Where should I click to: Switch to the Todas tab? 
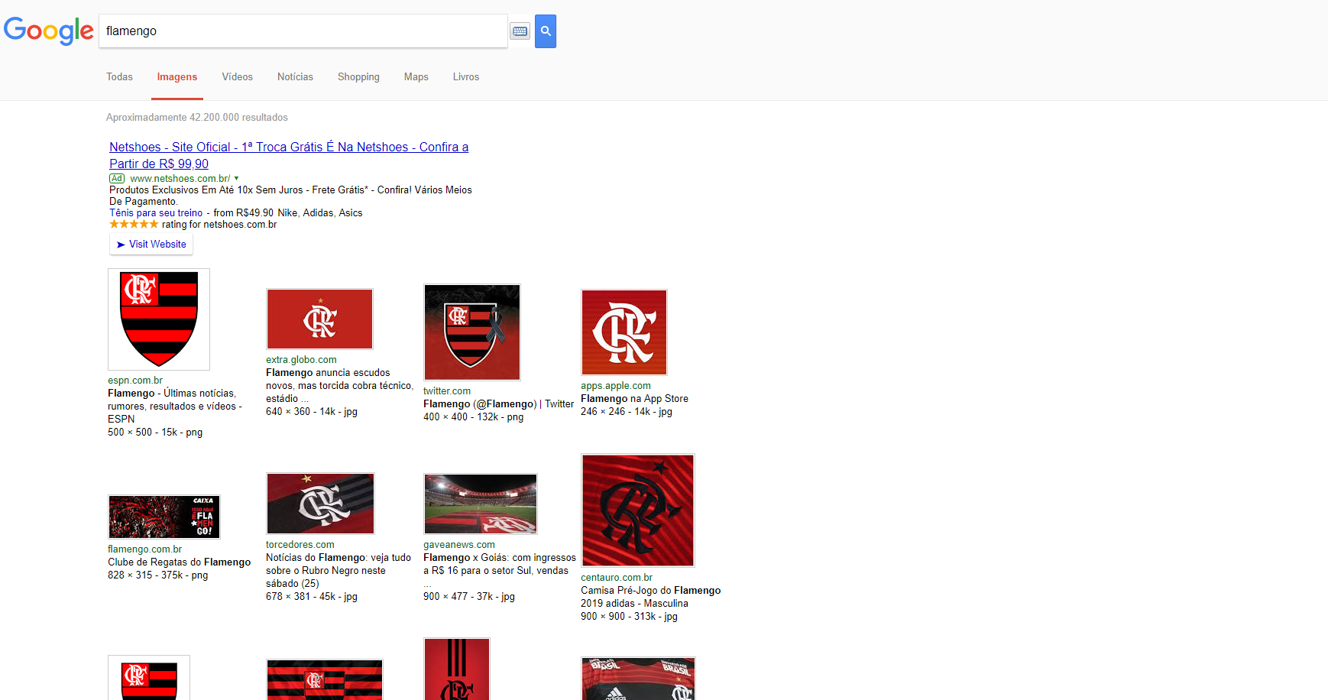[x=119, y=77]
